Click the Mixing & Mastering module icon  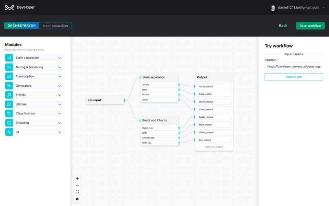9,67
